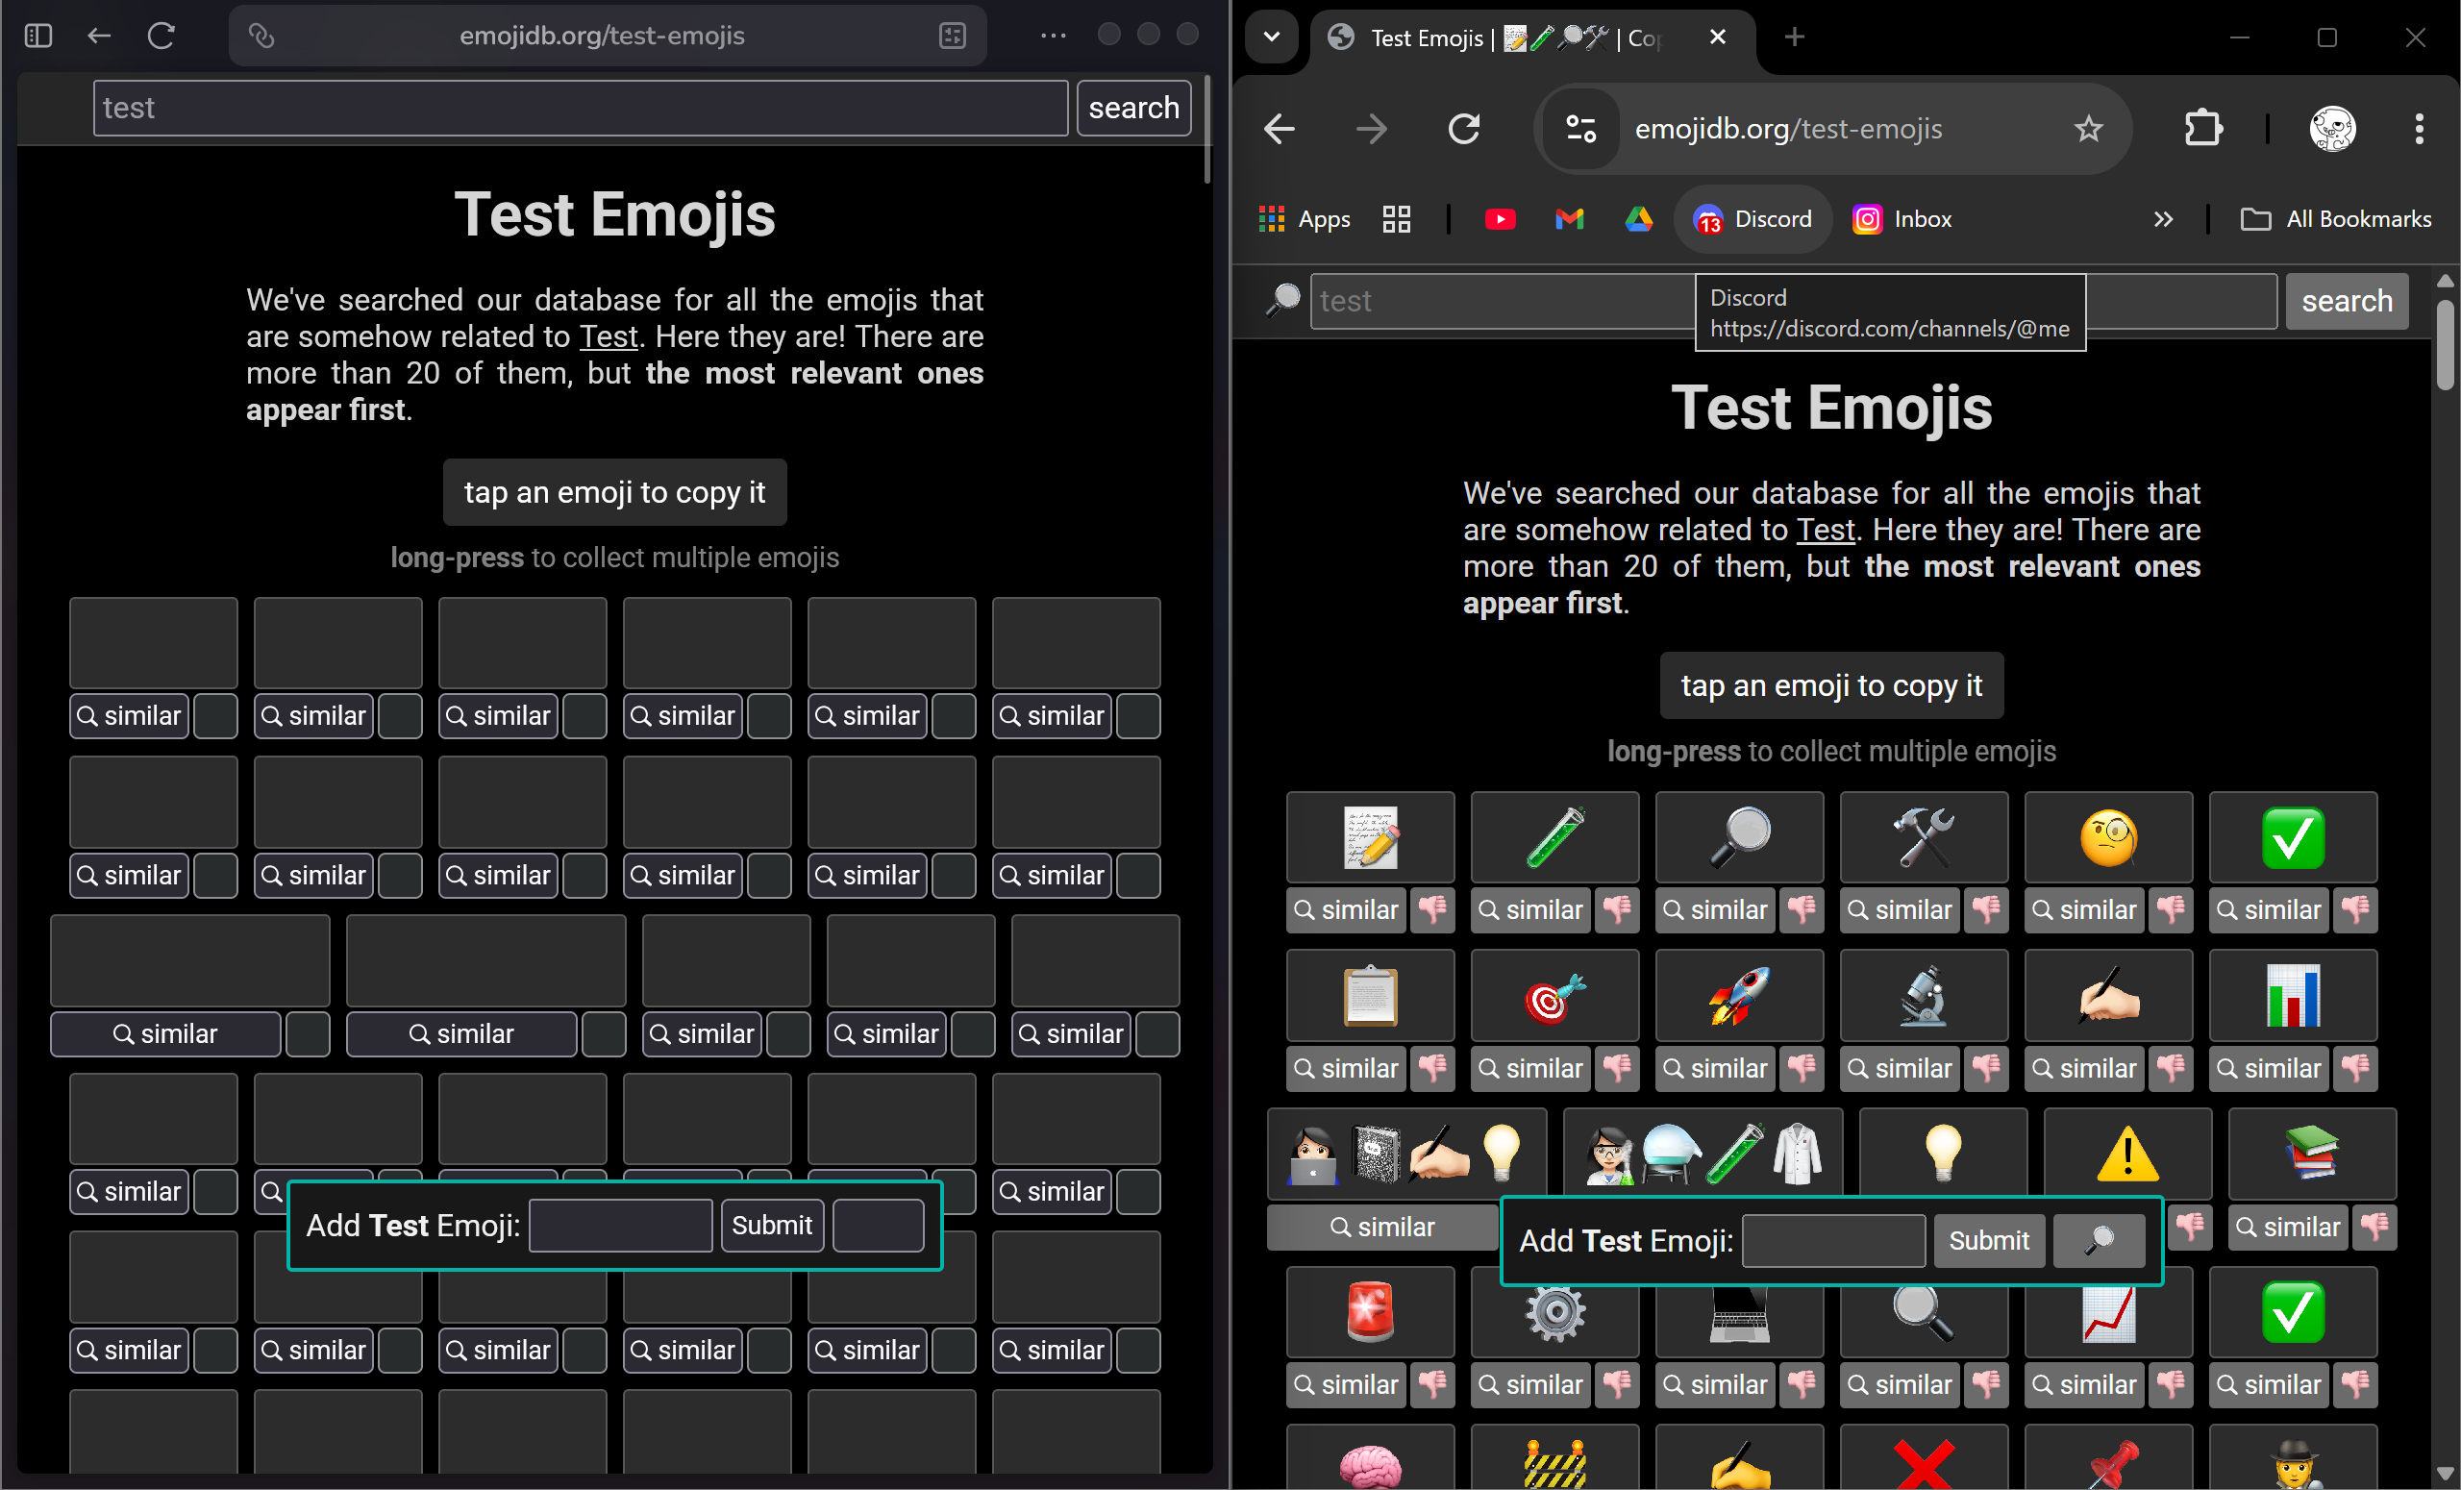Bookmark this page with the star icon
Viewport: 2461px width, 1490px height.
(x=2087, y=129)
